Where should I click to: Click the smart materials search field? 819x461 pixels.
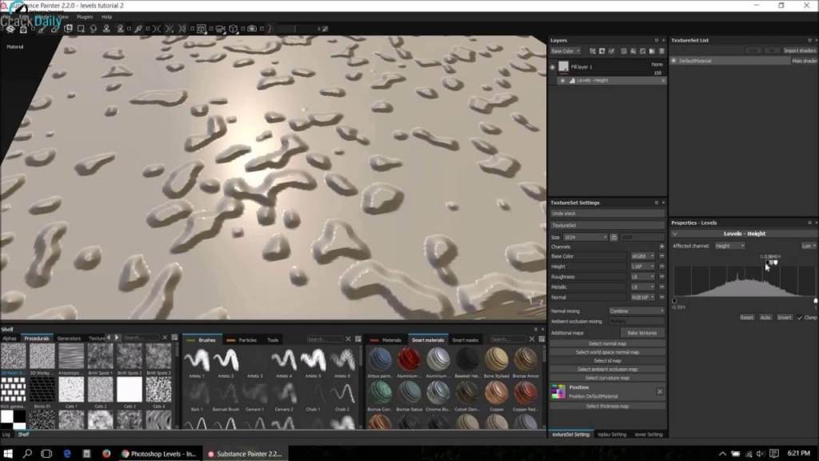[508, 339]
